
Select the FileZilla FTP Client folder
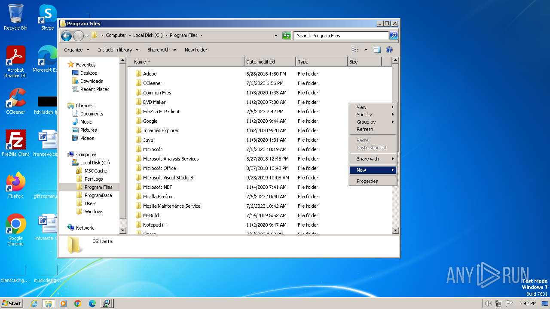161,112
